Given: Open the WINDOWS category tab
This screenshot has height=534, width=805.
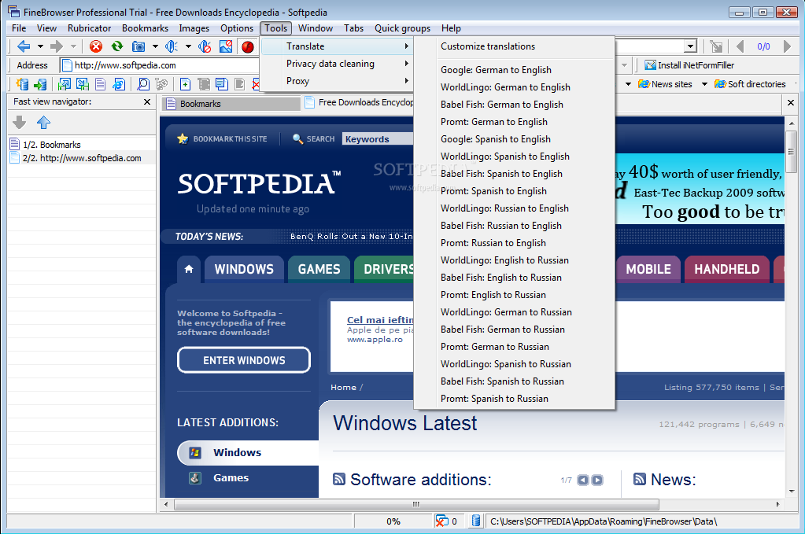Looking at the screenshot, I should point(244,269).
